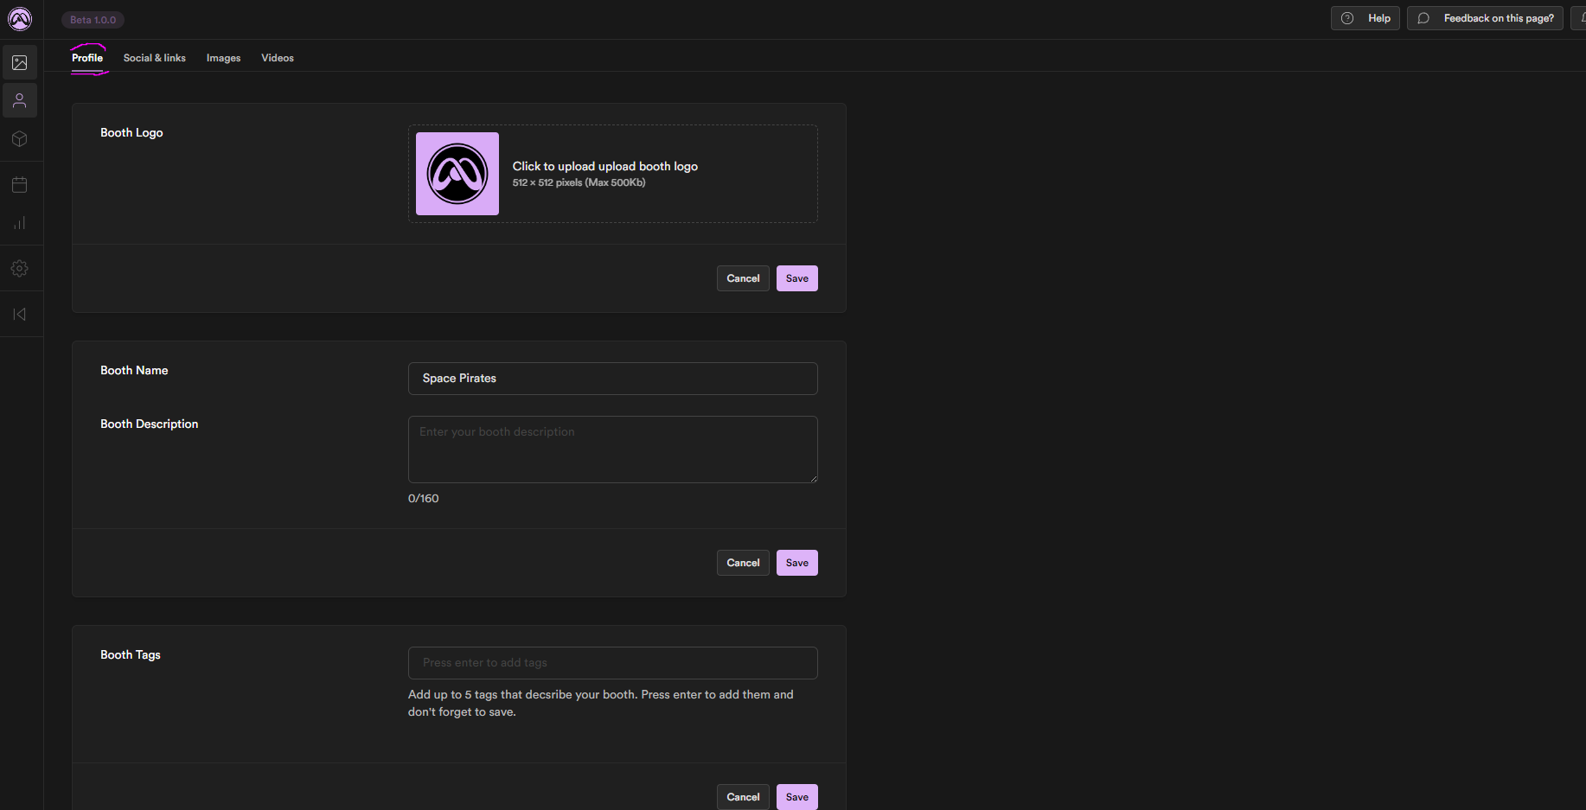This screenshot has width=1586, height=810.
Task: Click inside the Booth Name field
Action: (x=612, y=379)
